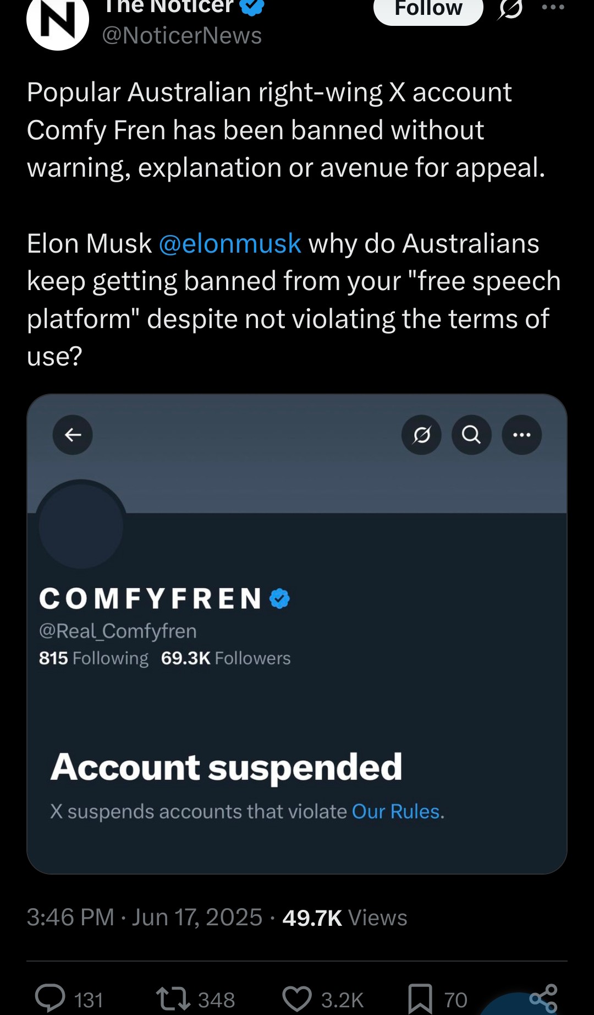The image size is (594, 1015).
Task: Open The Noticer profile avatar
Action: pos(57,22)
